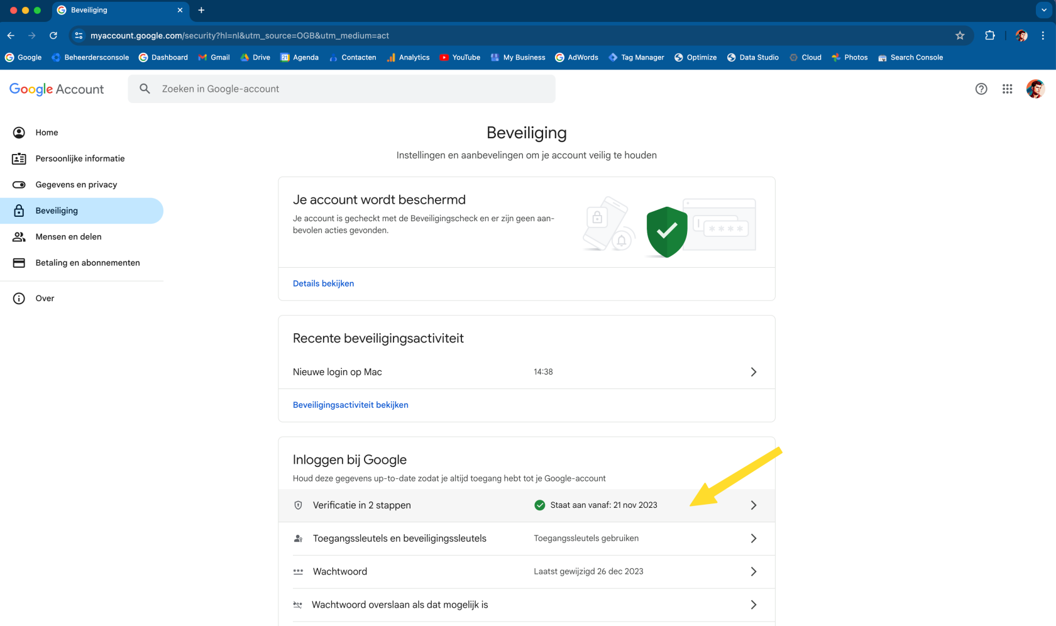The image size is (1056, 626).
Task: Open the browser extensions puzzle icon
Action: pos(990,36)
